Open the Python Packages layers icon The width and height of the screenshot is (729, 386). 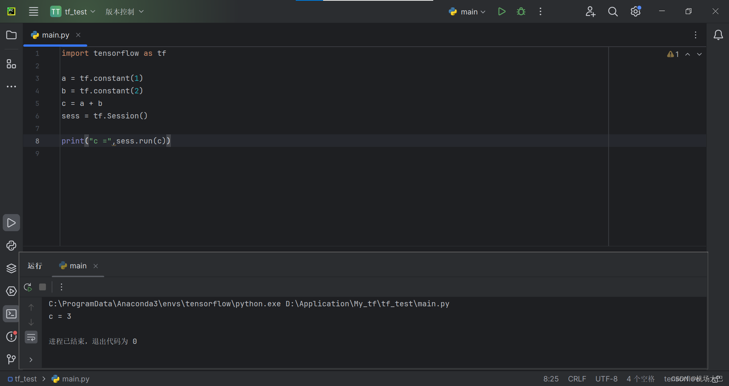point(11,268)
